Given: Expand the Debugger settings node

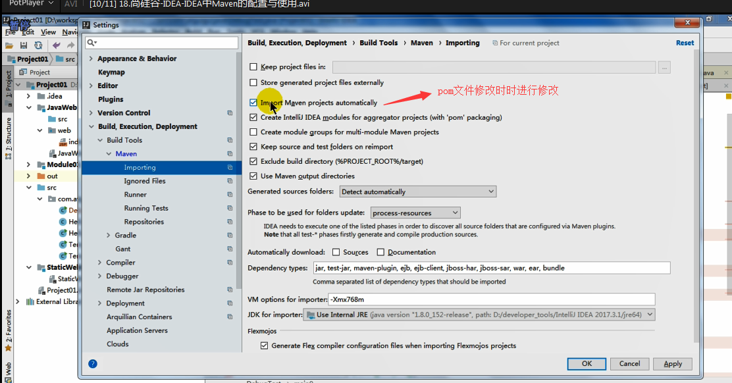Looking at the screenshot, I should (x=99, y=276).
